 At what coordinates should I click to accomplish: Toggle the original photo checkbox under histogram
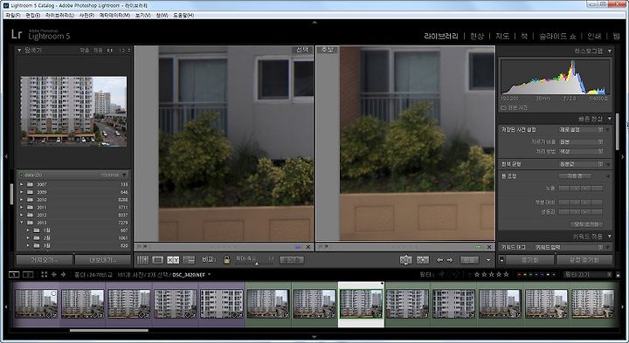pyautogui.click(x=503, y=108)
